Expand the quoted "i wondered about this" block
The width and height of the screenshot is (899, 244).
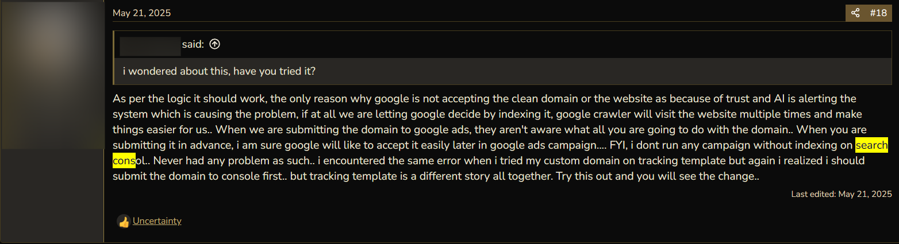pyautogui.click(x=503, y=72)
